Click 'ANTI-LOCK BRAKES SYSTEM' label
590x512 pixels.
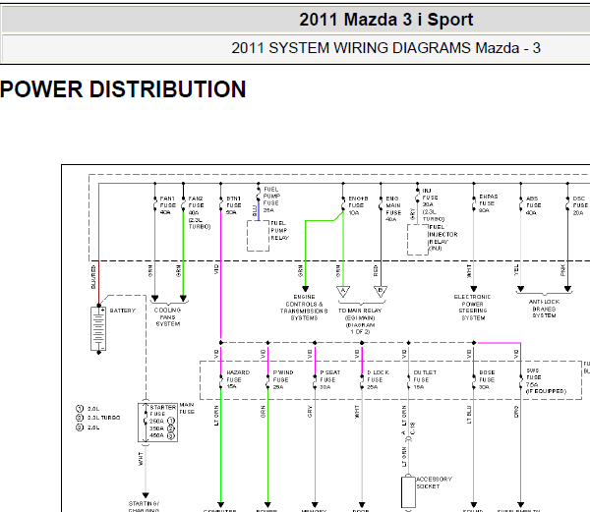pos(544,309)
